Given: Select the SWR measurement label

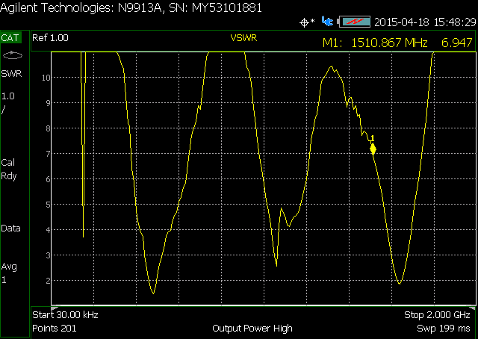Looking at the screenshot, I should [x=11, y=74].
